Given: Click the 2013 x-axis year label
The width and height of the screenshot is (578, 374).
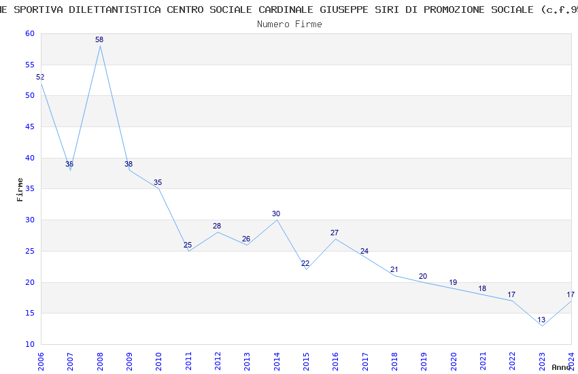Looking at the screenshot, I should pos(247,361).
